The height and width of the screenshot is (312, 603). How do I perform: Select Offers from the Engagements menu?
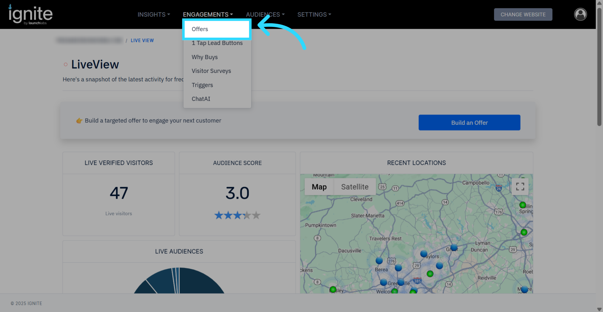pos(200,29)
